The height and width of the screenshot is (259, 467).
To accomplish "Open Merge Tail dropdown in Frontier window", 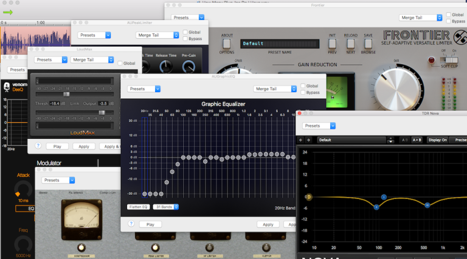I will [x=421, y=18].
